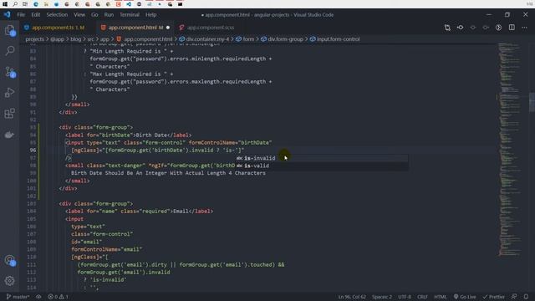The width and height of the screenshot is (535, 301).
Task: Select is-invalid autocomplete suggestion
Action: point(322,158)
